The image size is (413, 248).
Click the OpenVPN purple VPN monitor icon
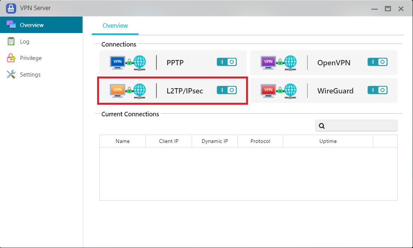(x=268, y=63)
